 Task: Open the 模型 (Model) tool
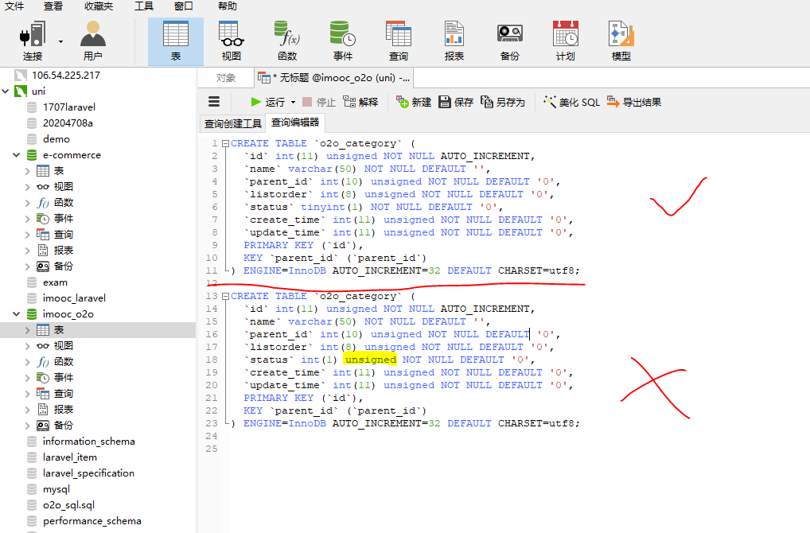620,40
